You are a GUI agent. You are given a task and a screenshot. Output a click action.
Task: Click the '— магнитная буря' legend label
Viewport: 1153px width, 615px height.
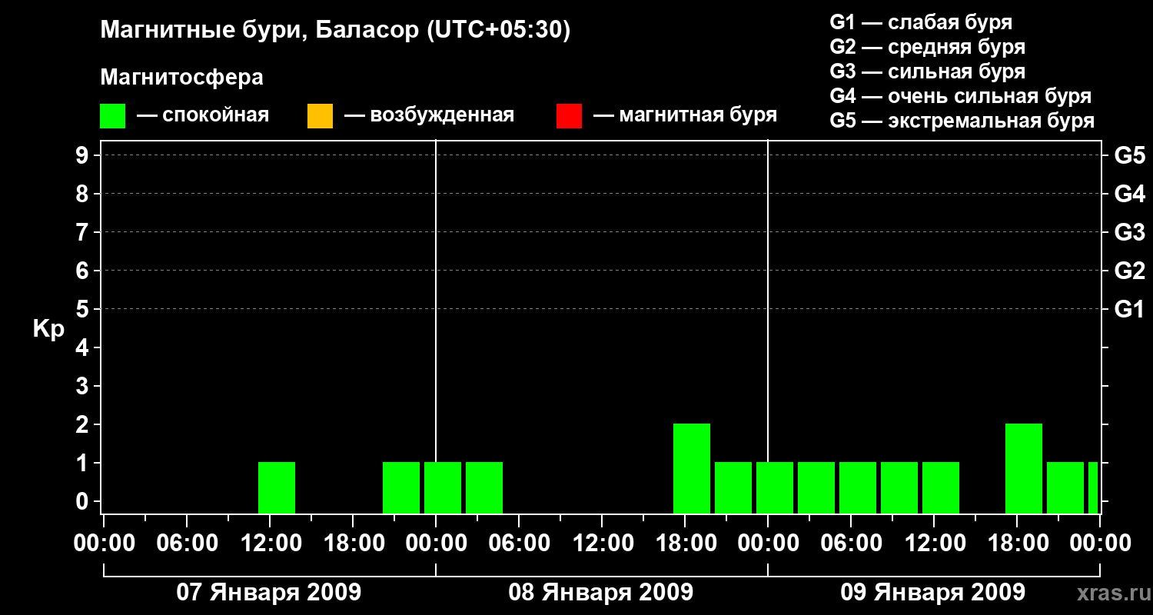pos(686,115)
